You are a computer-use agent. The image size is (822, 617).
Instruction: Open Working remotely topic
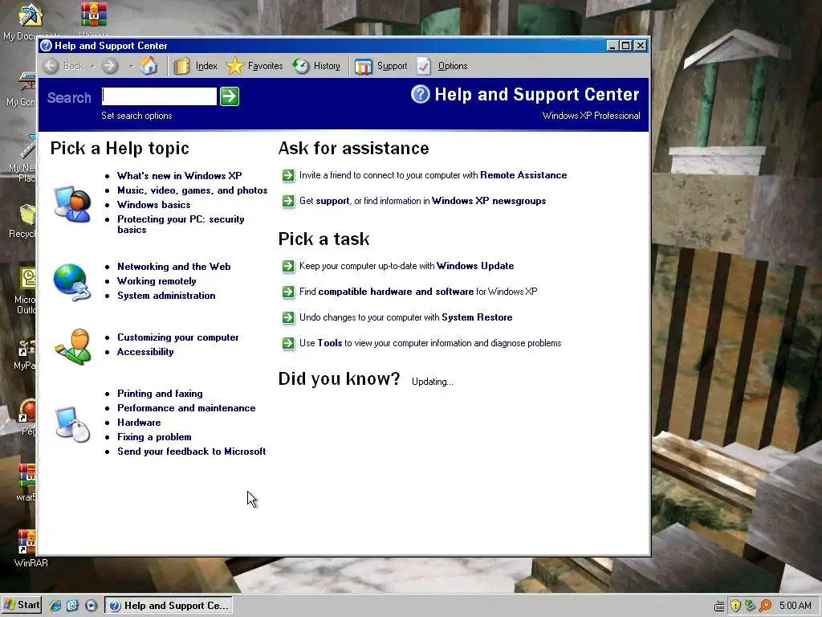[157, 281]
